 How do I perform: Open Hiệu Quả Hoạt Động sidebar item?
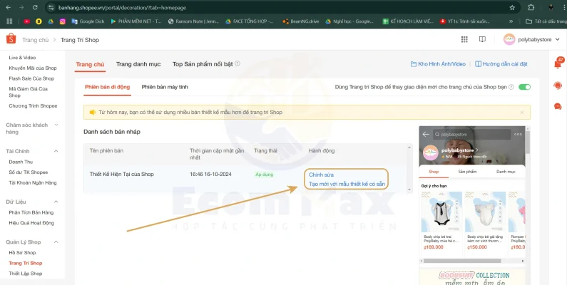coord(31,223)
